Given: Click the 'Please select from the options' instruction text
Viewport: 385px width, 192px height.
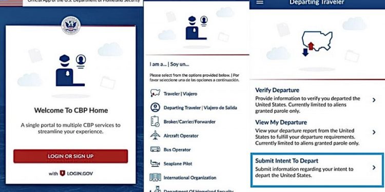Looking at the screenshot, I should pos(195,77).
